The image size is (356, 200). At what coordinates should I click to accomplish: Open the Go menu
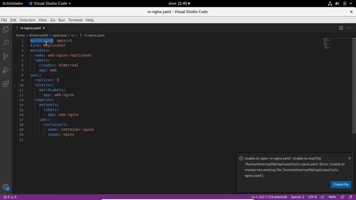pos(52,20)
